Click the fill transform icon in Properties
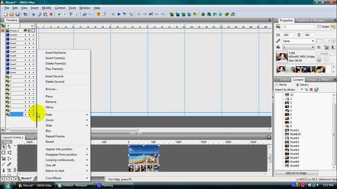Viewport: 337px width, 189px height. tap(326, 47)
